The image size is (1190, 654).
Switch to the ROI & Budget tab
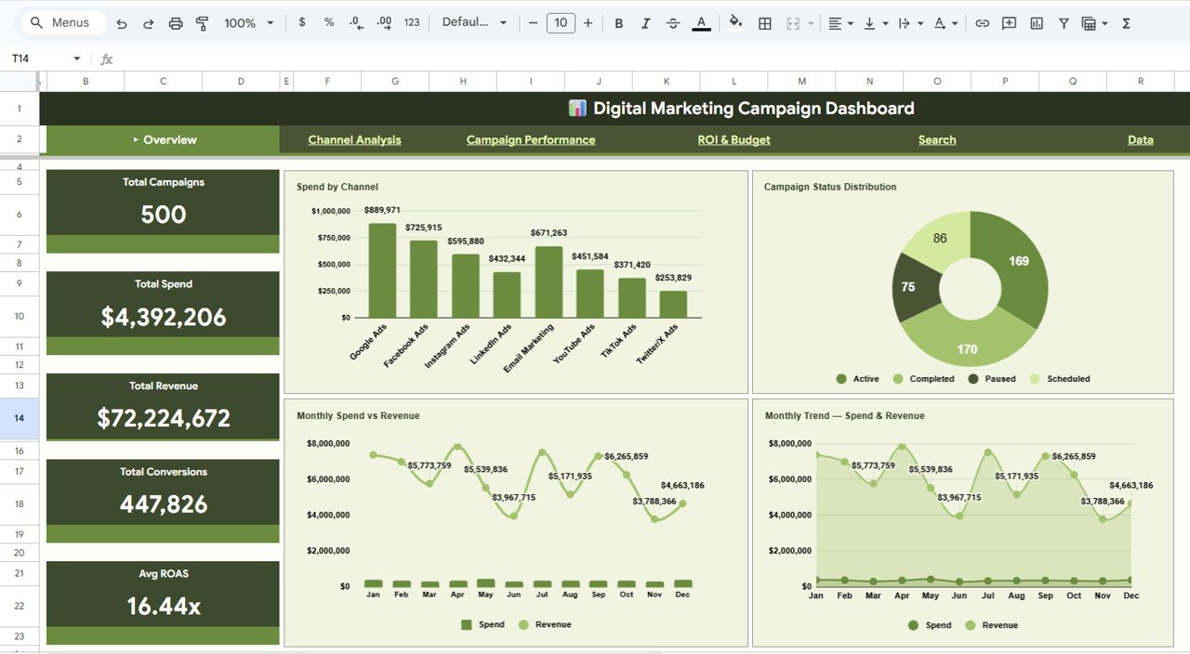click(x=734, y=139)
